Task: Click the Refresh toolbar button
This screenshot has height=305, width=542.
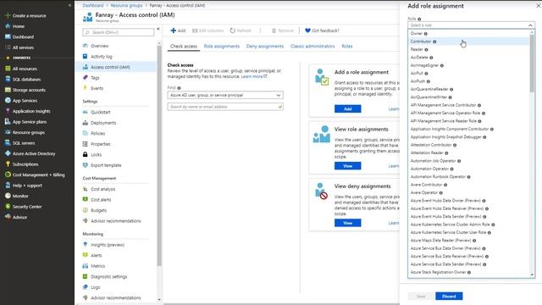Action: [x=241, y=30]
